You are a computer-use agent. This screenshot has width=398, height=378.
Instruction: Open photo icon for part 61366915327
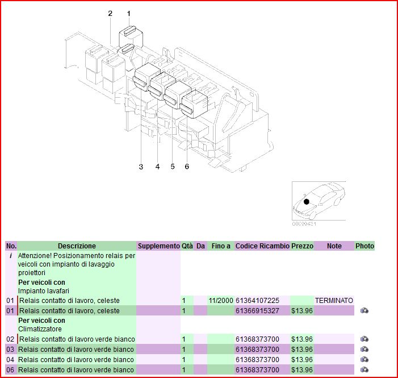[365, 311]
